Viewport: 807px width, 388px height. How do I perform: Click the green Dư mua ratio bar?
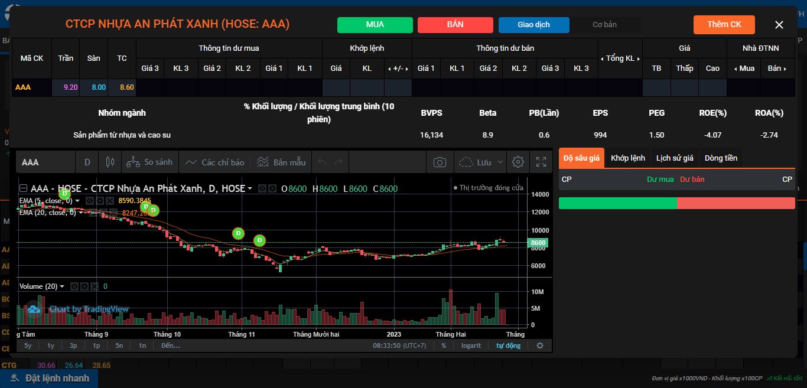click(617, 203)
